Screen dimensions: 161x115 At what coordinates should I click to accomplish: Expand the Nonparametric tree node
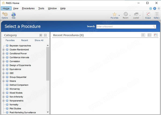coord(3,101)
